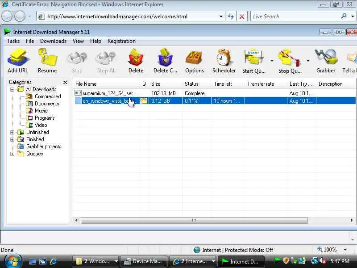Screen dimensions: 357x268
Task: Open the Registration menu
Action: pos(121,41)
